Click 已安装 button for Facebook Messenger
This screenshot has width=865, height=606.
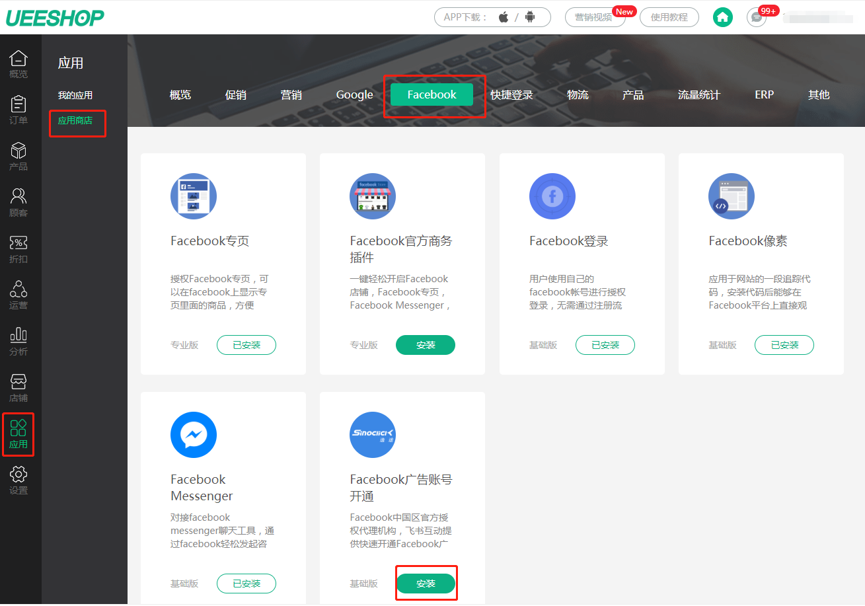click(246, 584)
